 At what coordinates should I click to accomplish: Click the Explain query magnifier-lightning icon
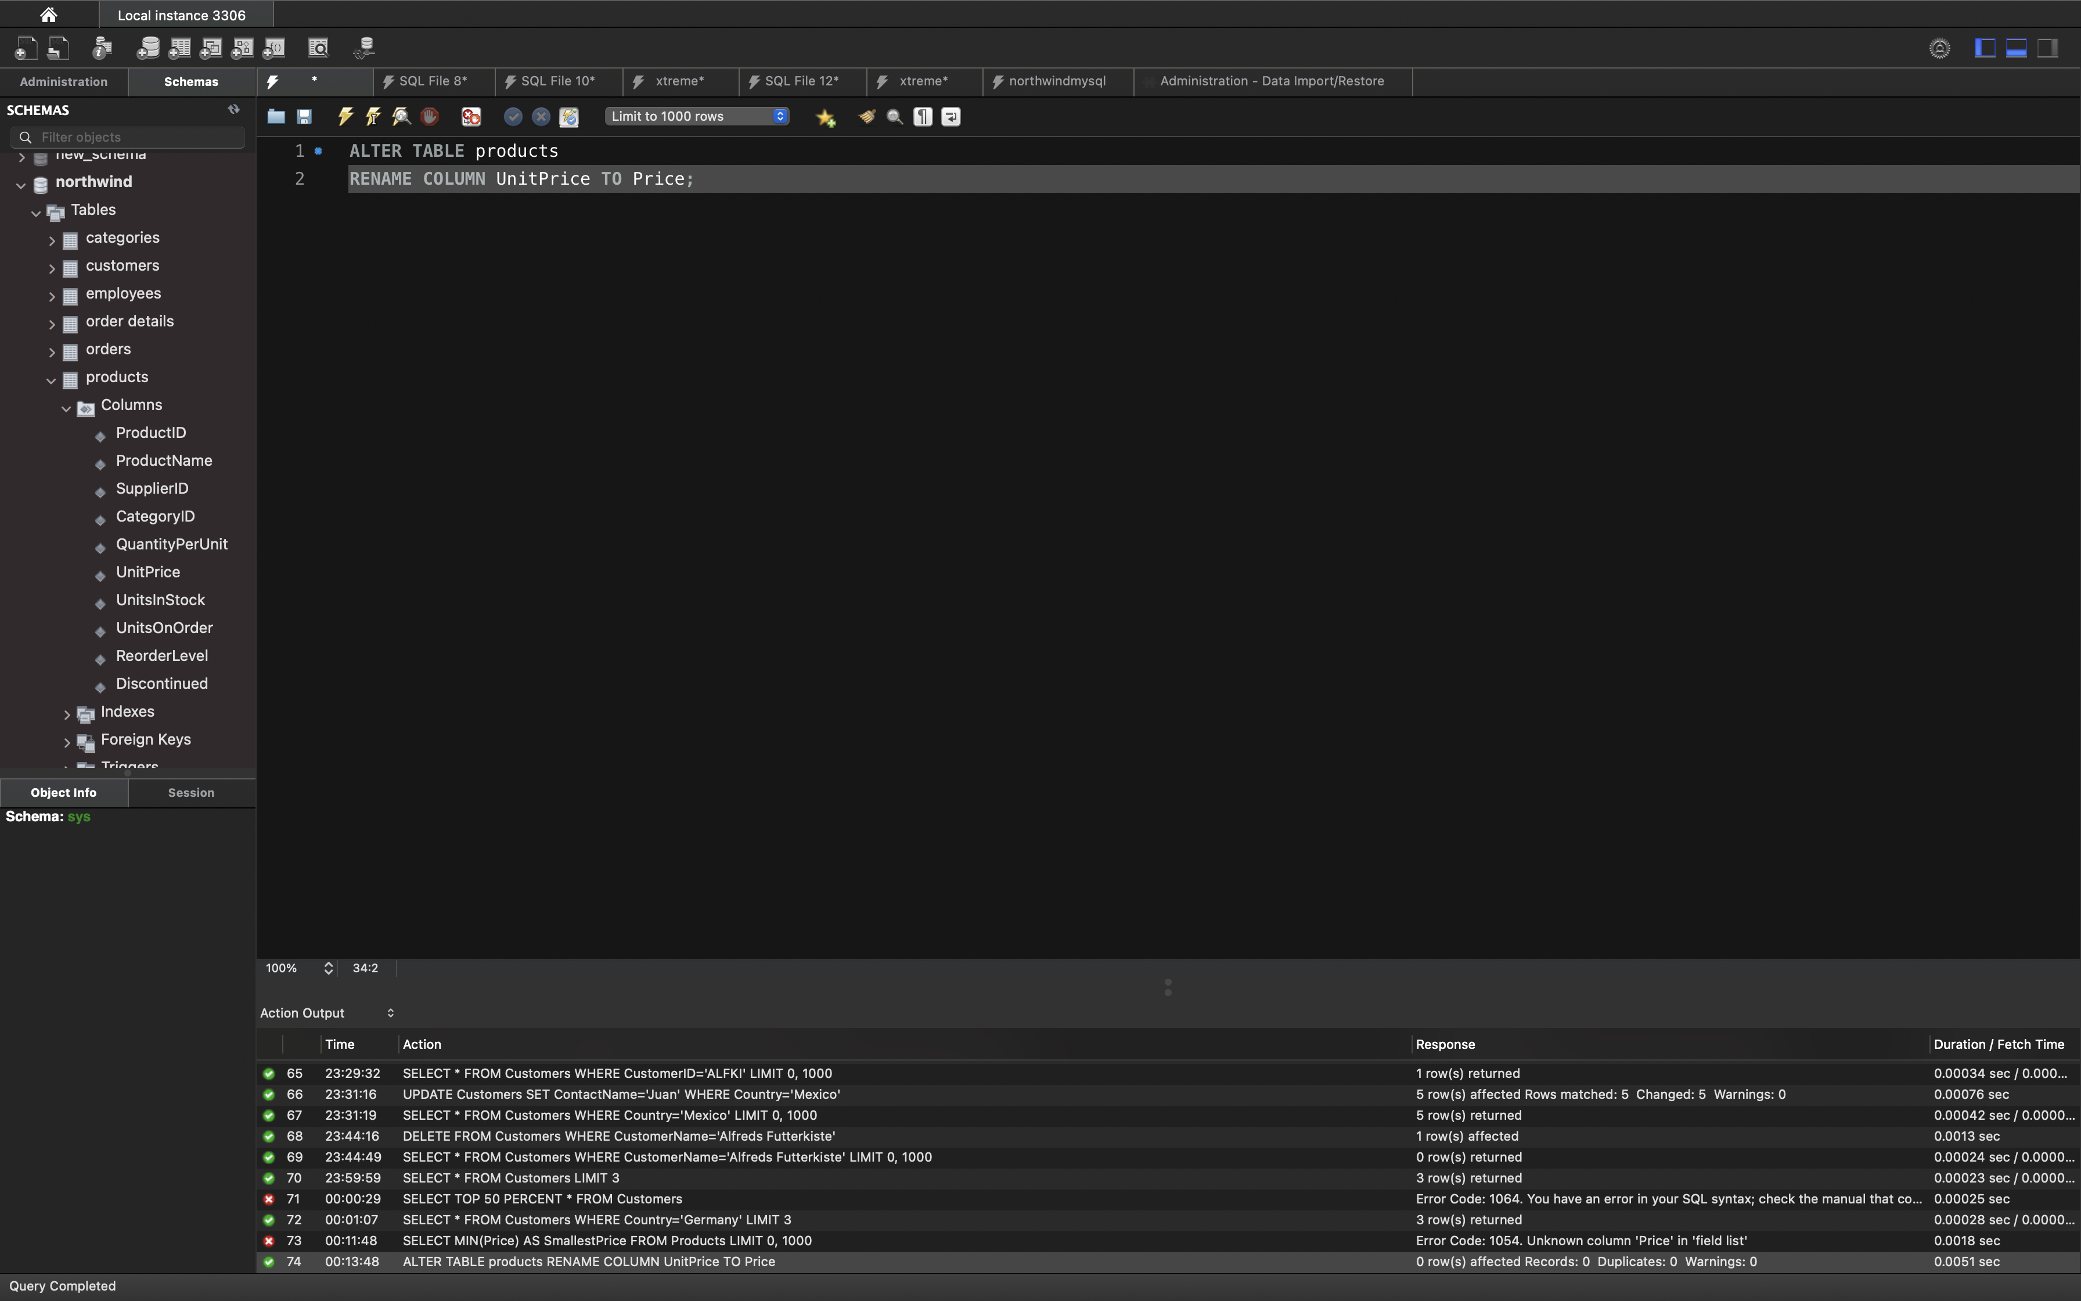tap(401, 116)
